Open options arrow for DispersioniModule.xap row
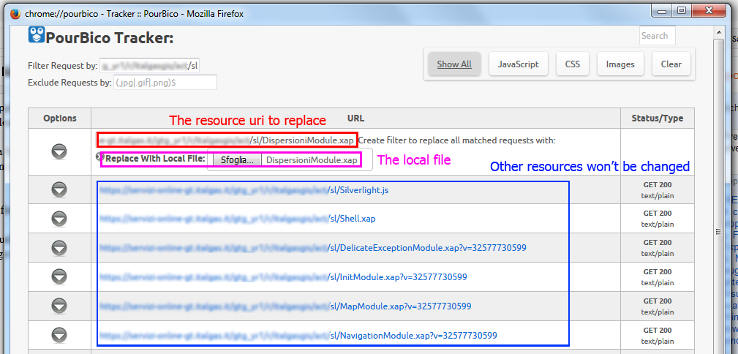 (59, 151)
